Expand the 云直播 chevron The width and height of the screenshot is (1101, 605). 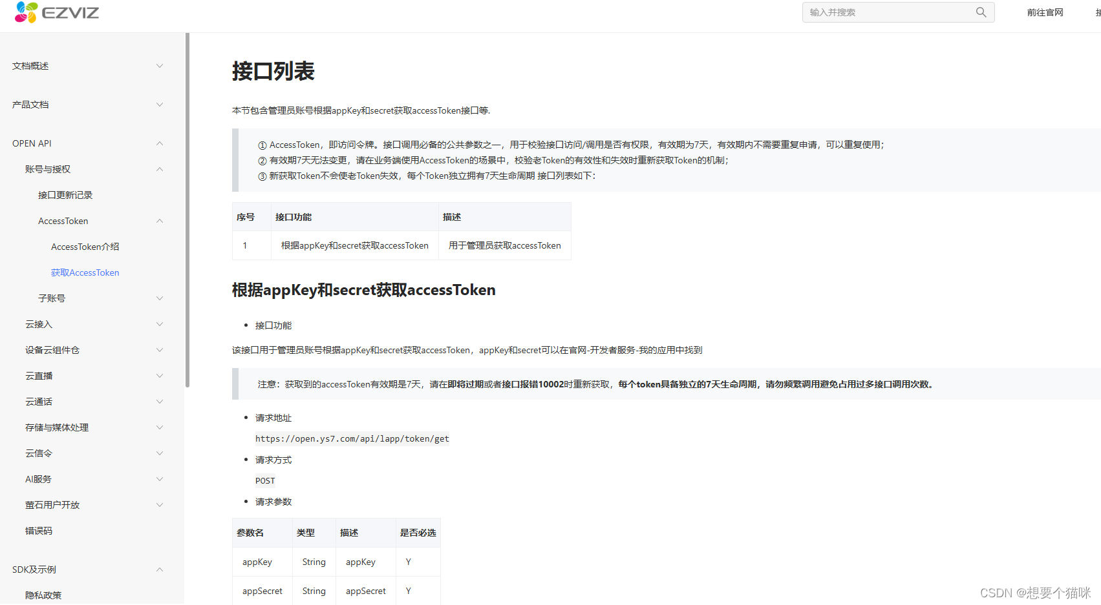pos(160,376)
